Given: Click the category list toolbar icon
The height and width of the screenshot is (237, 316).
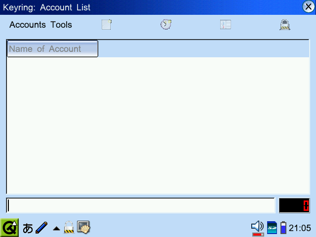Looking at the screenshot, I should coord(226,25).
